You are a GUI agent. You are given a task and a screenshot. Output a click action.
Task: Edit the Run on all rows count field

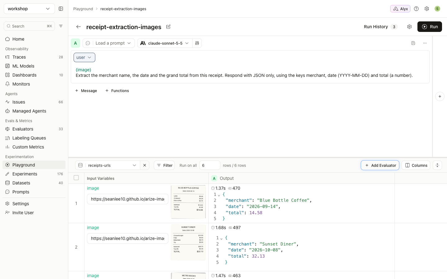click(210, 165)
